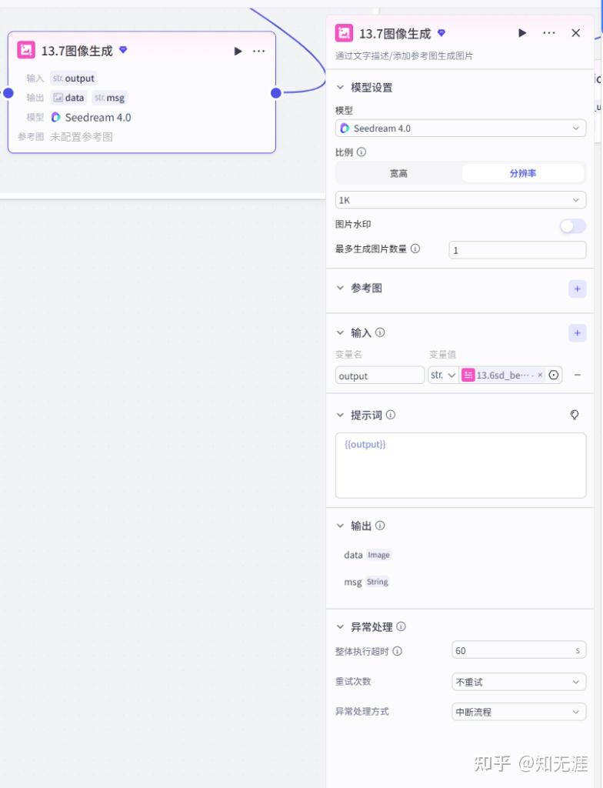Open the variable picker target icon
Screen dimensions: 603x788
[554, 375]
